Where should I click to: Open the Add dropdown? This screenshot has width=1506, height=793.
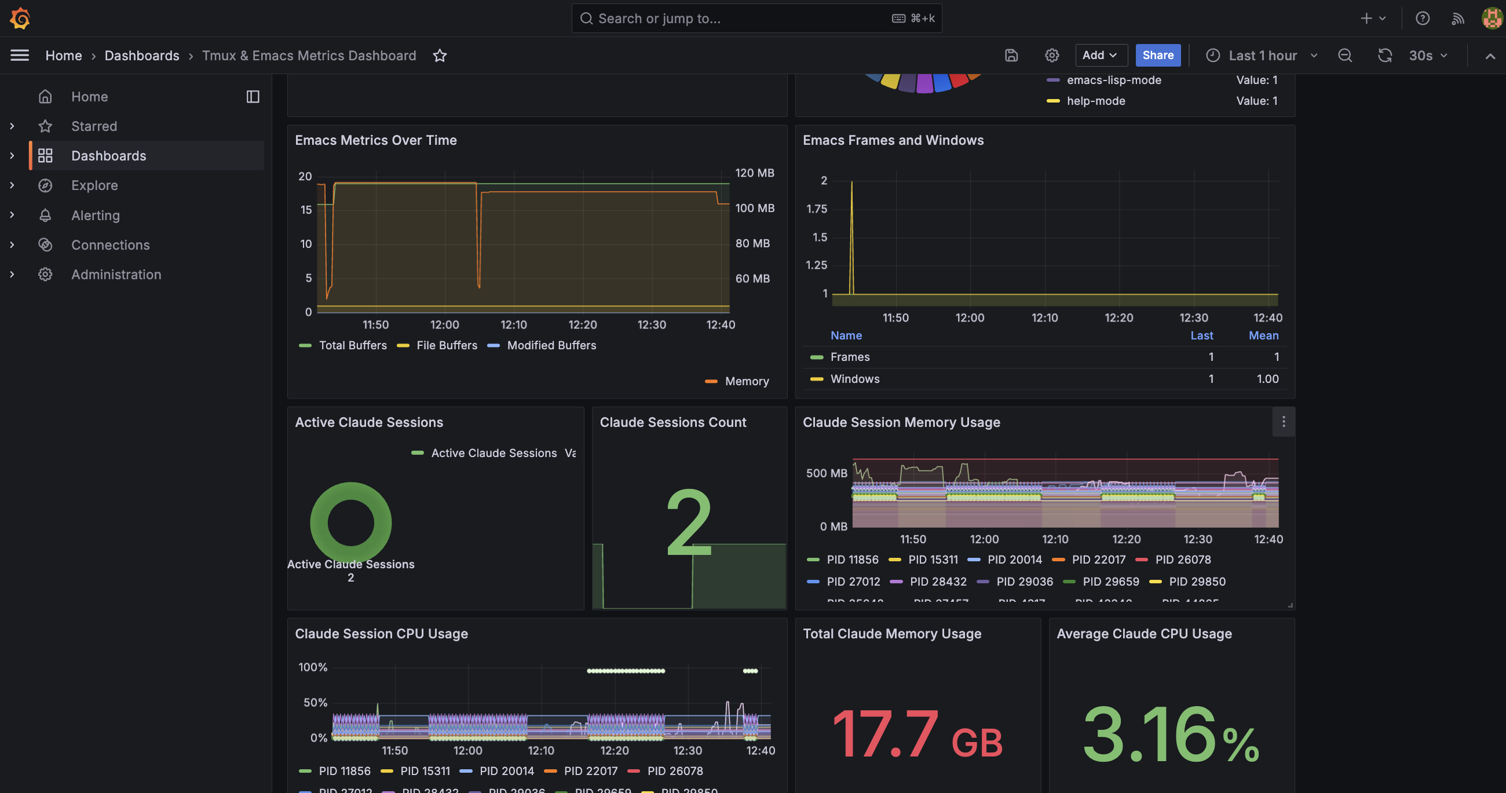point(1101,56)
